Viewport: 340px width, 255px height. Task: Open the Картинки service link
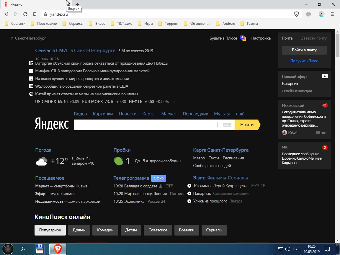click(x=103, y=114)
